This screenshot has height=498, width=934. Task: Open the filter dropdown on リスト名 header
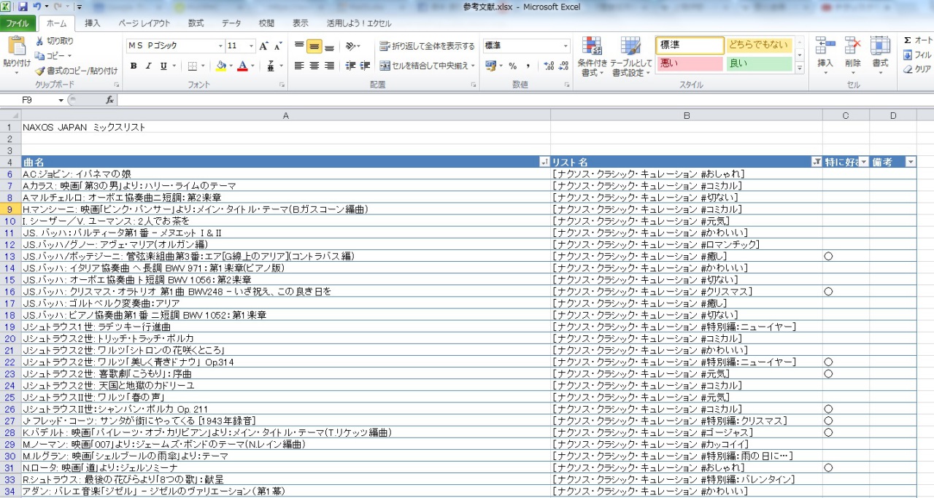[x=816, y=162]
